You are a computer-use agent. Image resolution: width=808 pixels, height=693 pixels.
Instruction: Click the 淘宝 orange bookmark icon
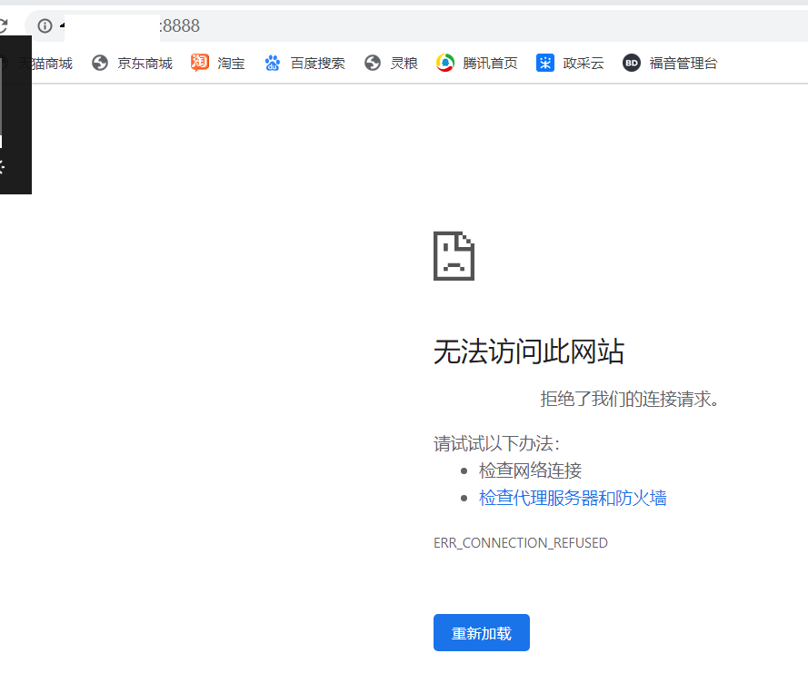(200, 63)
